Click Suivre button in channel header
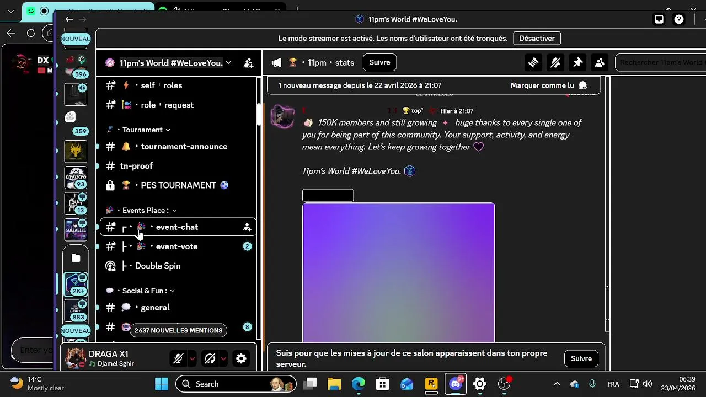This screenshot has height=397, width=706. pyautogui.click(x=379, y=62)
